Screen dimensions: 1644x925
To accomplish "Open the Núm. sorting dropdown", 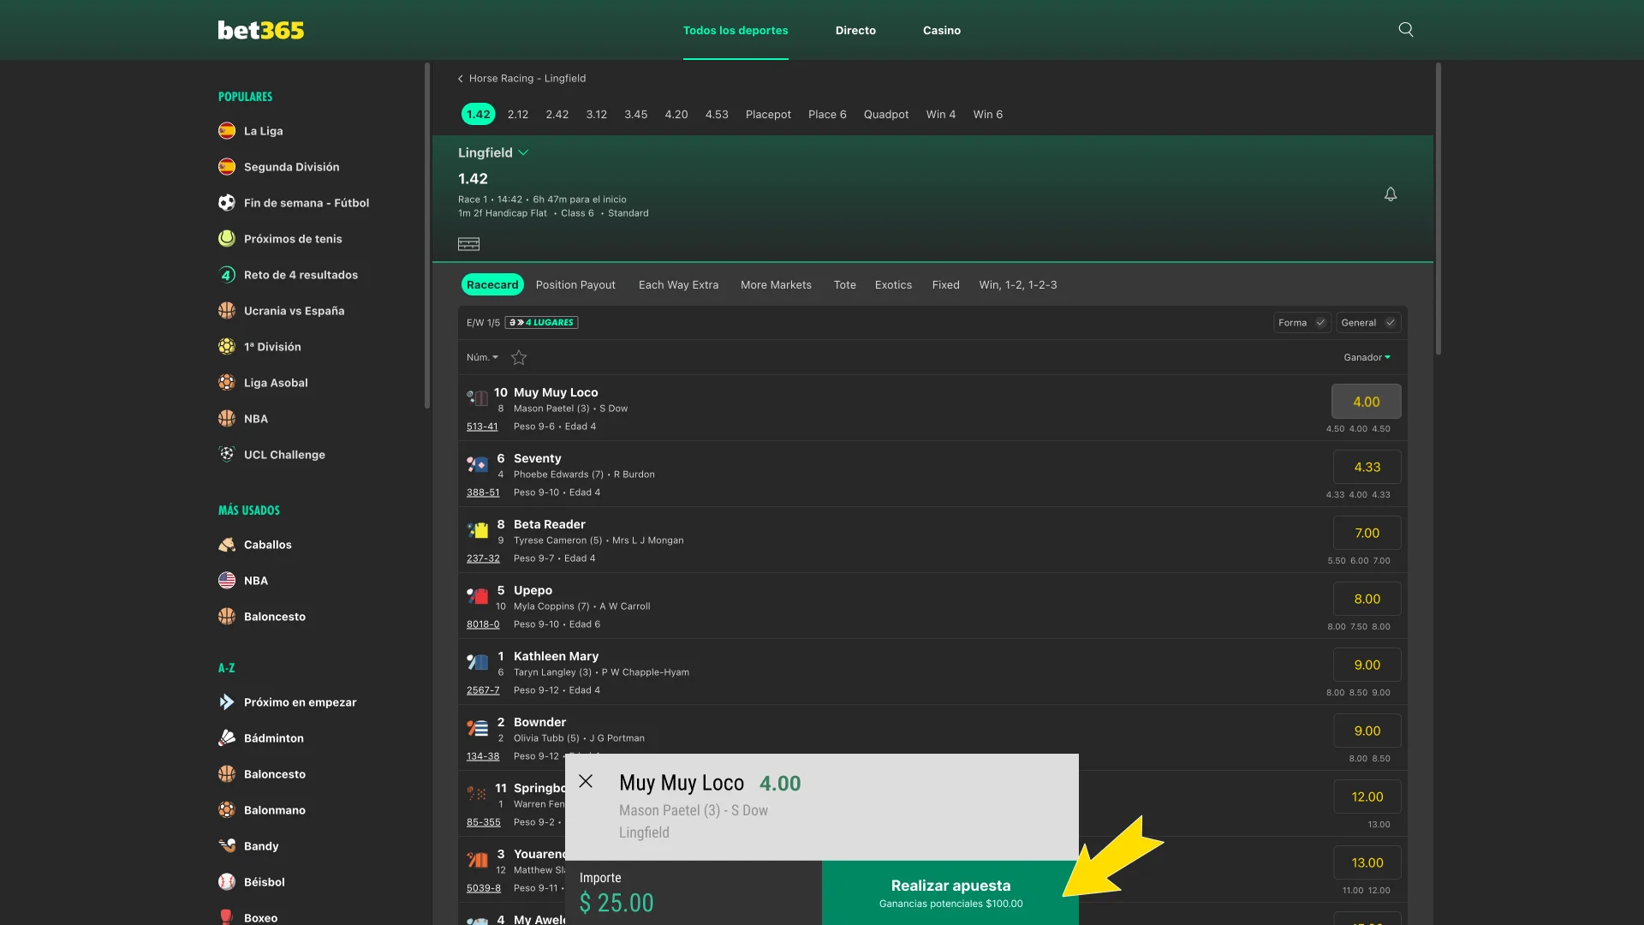I will 482,357.
